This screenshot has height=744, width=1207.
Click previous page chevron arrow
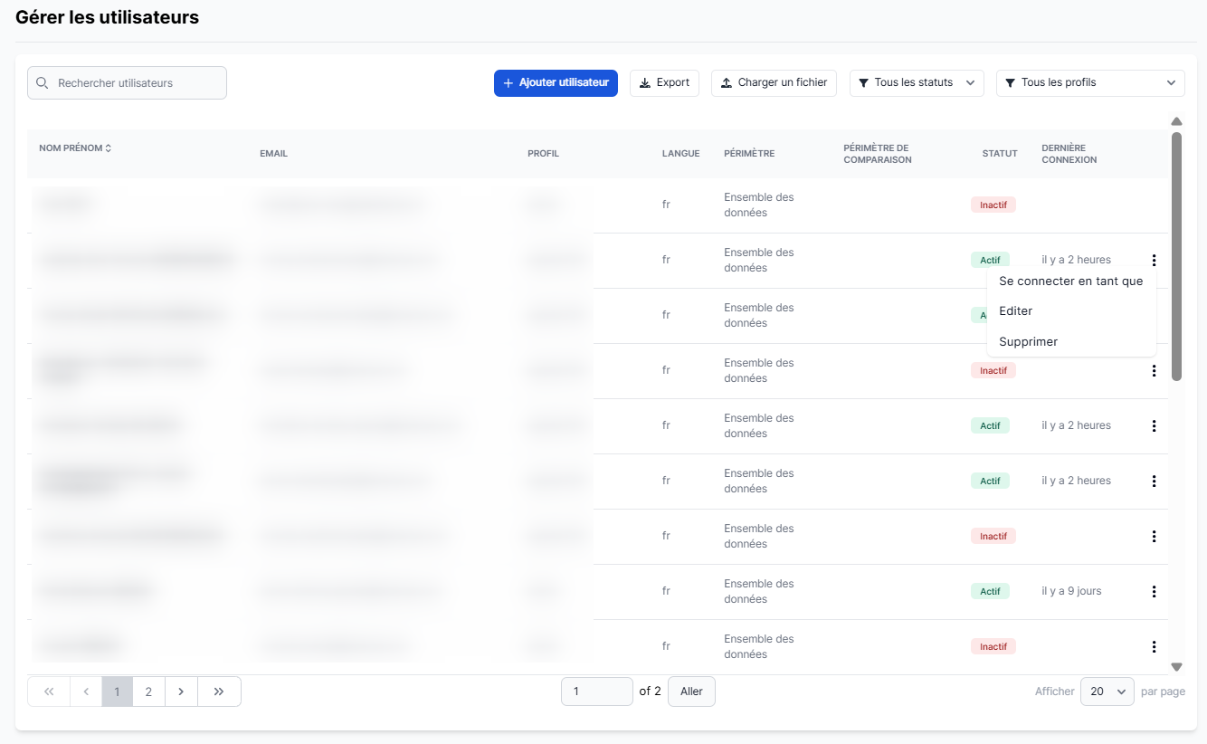click(x=86, y=692)
